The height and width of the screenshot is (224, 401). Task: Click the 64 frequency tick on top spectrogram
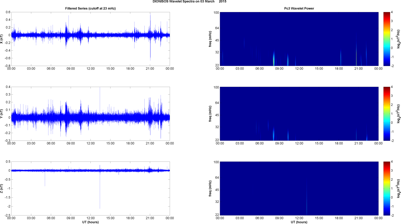(x=217, y=28)
